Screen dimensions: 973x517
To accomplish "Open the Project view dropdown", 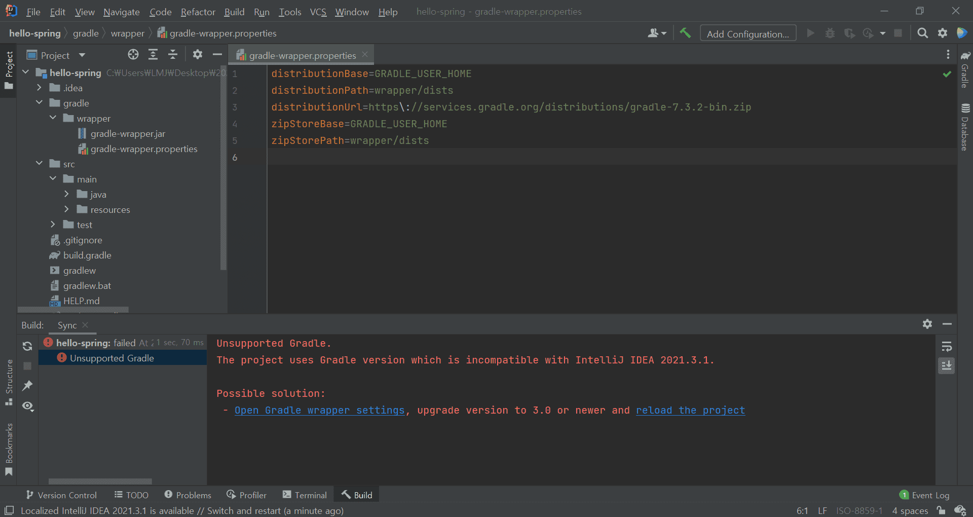I will click(82, 55).
